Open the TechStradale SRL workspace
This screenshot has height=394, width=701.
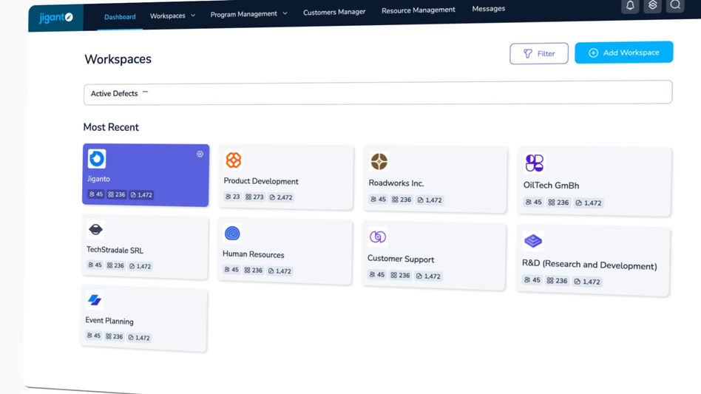pos(145,248)
